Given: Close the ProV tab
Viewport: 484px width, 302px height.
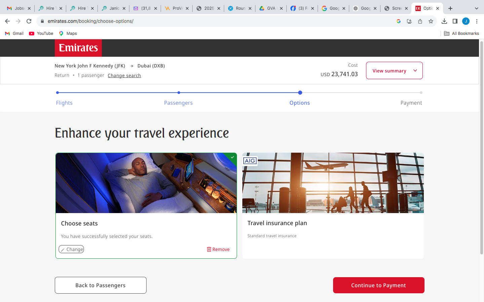Looking at the screenshot, I should coord(187,8).
